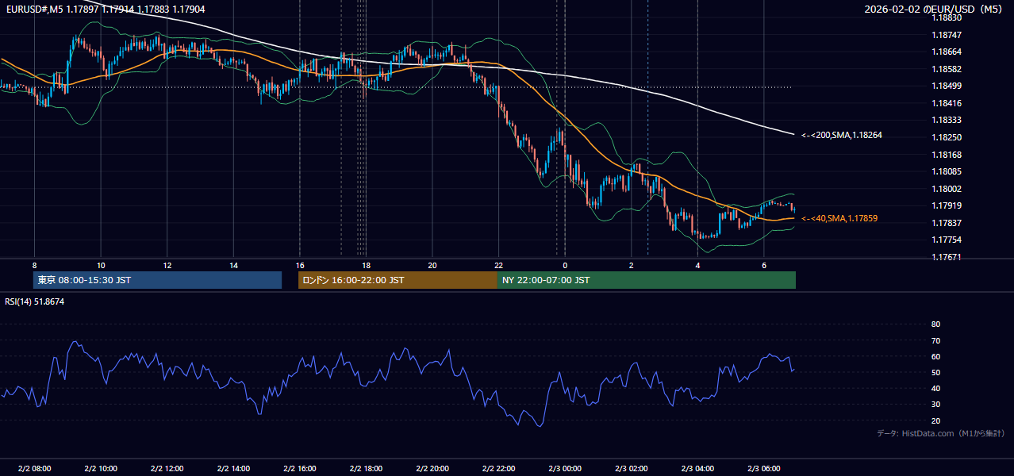This screenshot has height=476, width=1014.
Task: Click the 2/2 08:00 date label
Action: click(x=34, y=469)
